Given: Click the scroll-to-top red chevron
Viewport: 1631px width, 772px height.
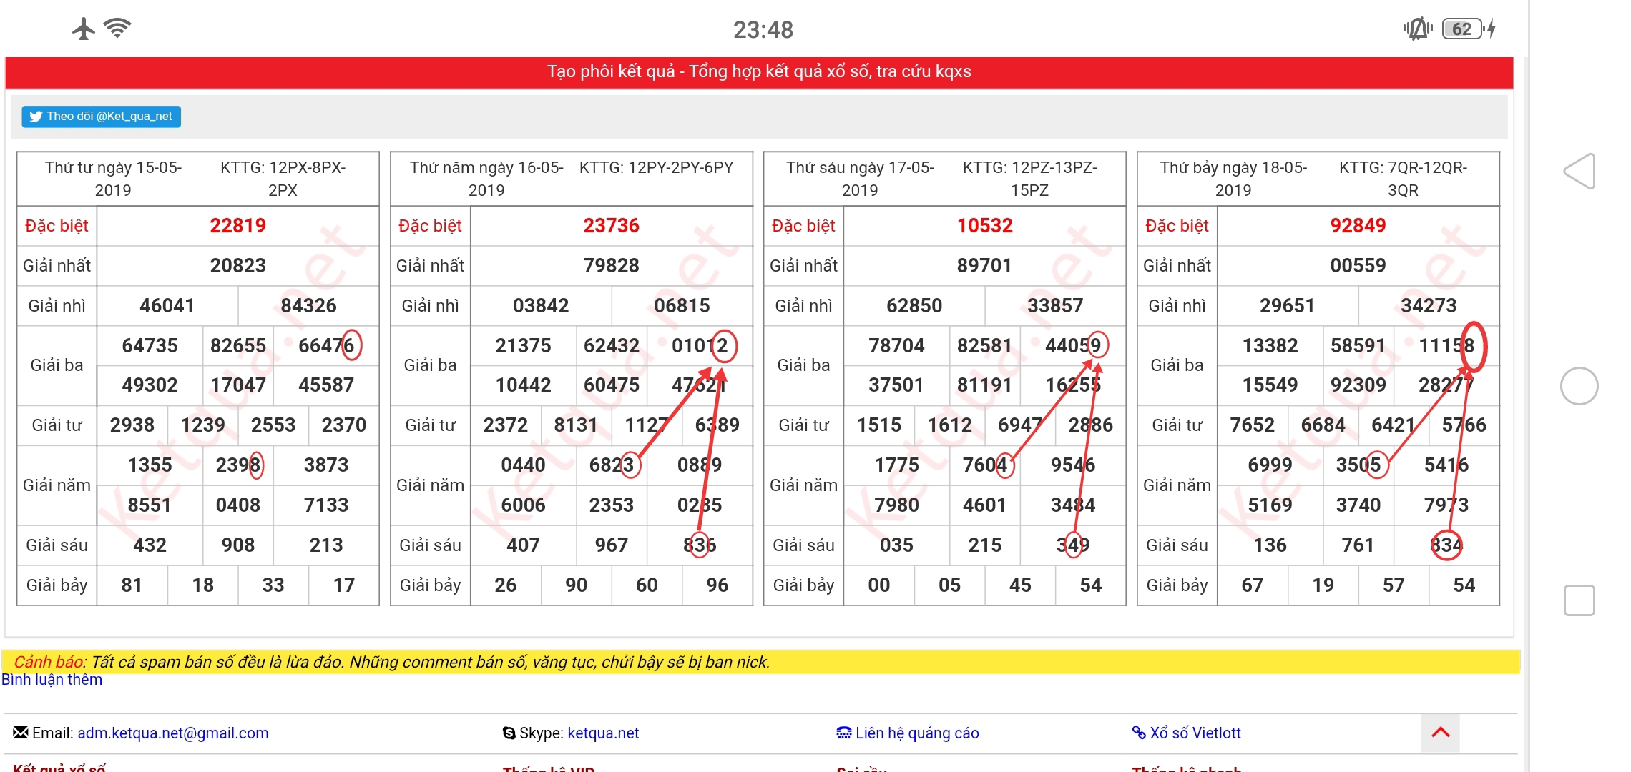Looking at the screenshot, I should (1440, 732).
